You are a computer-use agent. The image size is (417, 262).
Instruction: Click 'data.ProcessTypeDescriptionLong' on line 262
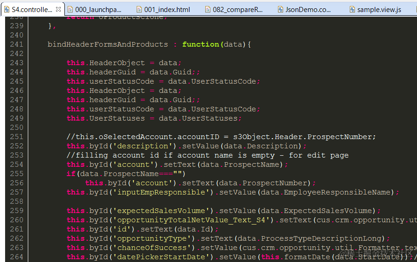coord(310,238)
